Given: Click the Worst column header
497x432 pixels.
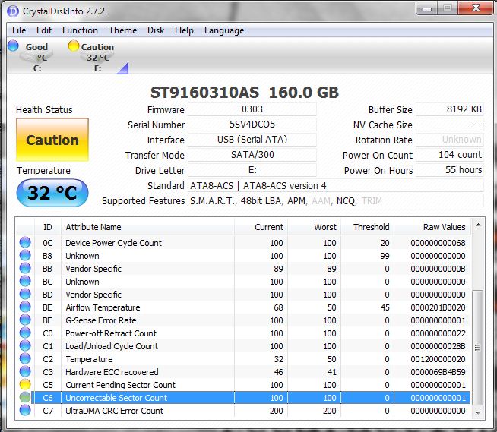Looking at the screenshot, I should 314,227.
